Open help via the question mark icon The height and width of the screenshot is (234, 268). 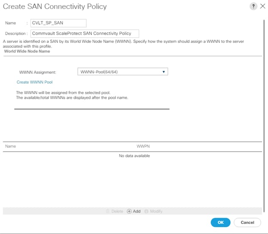tap(253, 6)
